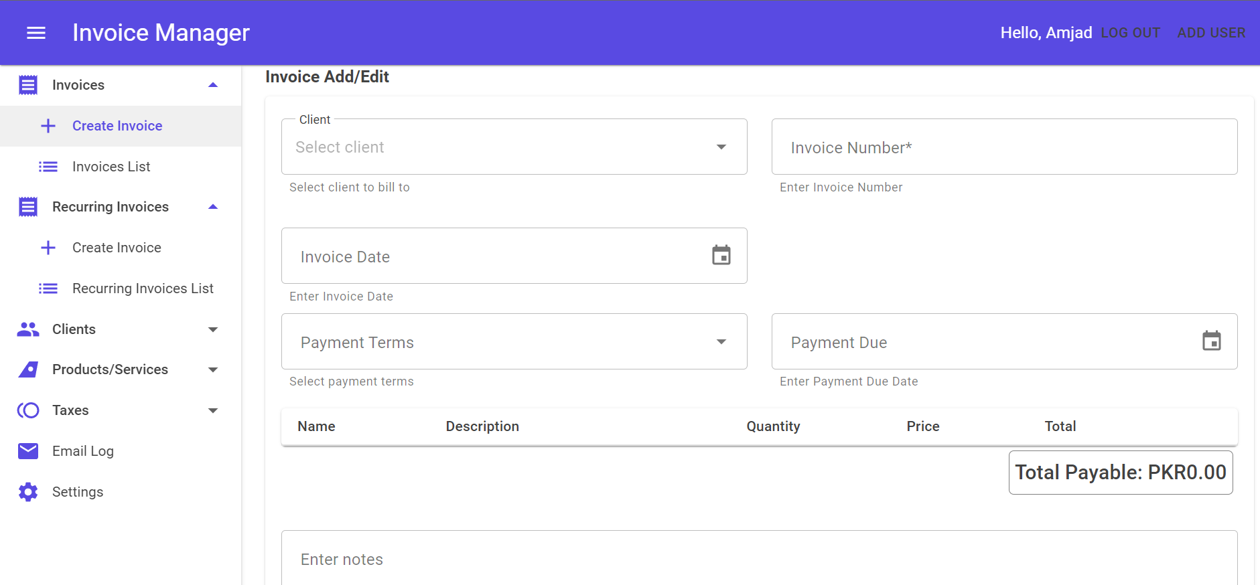Screen dimensions: 1260x585
Task: Click the 'Enter Invoice Number' helper text
Action: (841, 187)
